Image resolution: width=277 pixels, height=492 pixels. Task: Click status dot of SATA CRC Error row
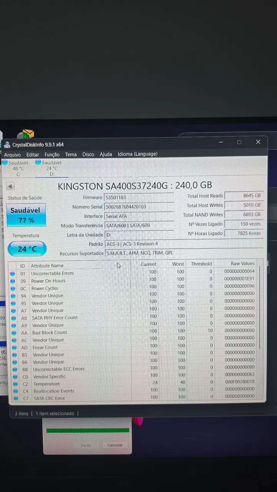click(16, 399)
